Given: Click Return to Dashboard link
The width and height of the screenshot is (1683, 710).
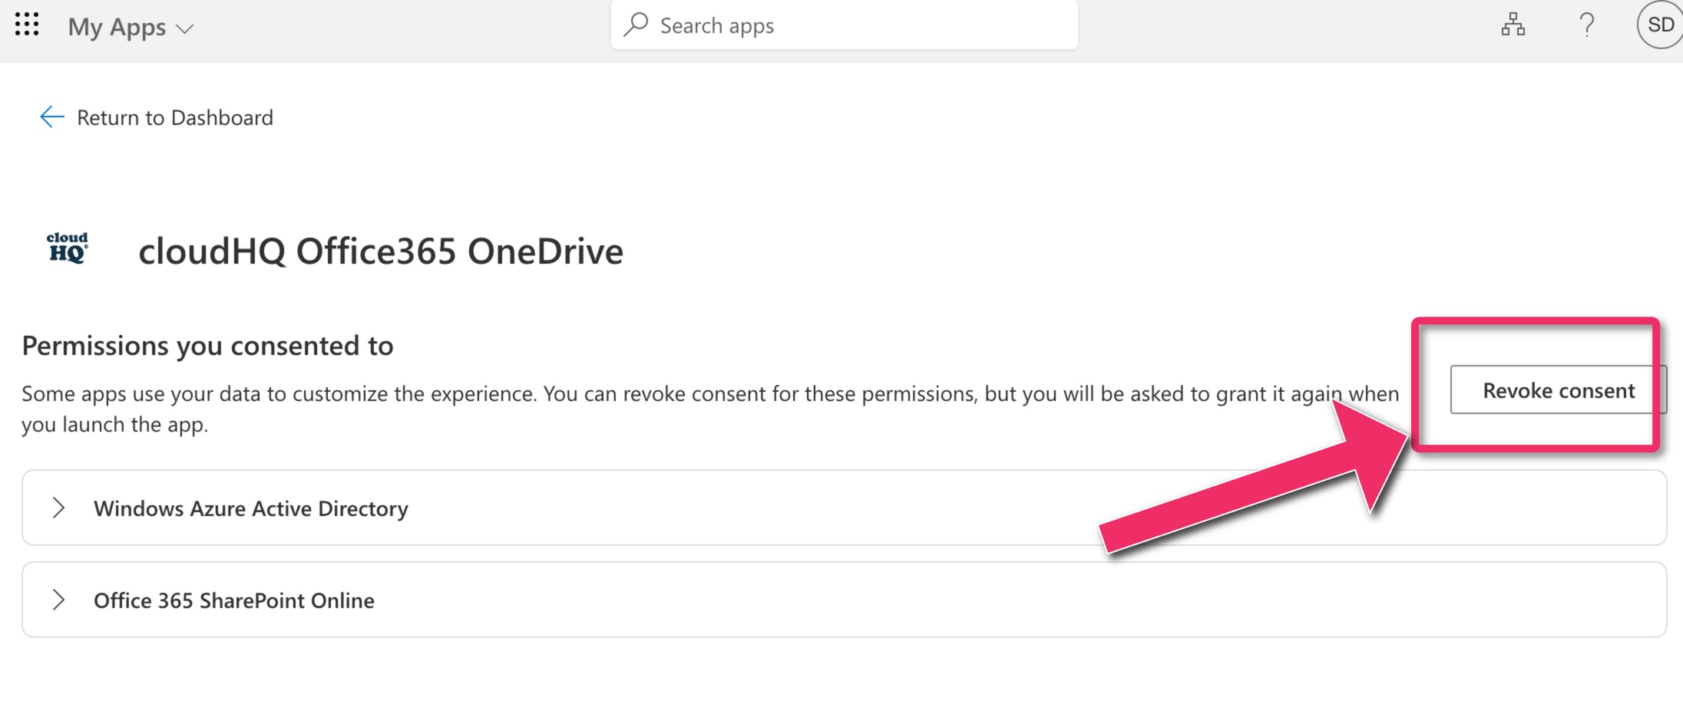Looking at the screenshot, I should tap(175, 117).
